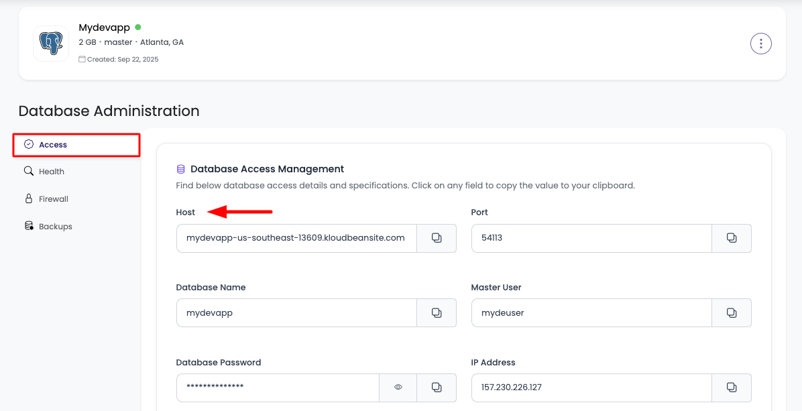Copy the Database Name mydevapp
Screen dimensions: 802x411
(437, 312)
